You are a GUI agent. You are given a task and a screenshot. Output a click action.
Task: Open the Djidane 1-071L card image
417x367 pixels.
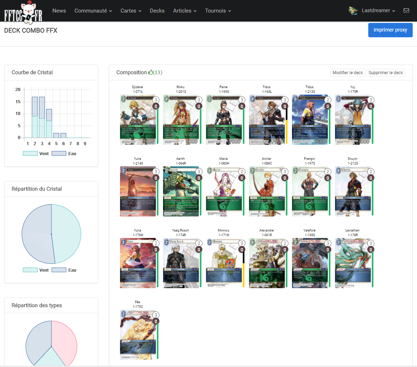point(138,119)
